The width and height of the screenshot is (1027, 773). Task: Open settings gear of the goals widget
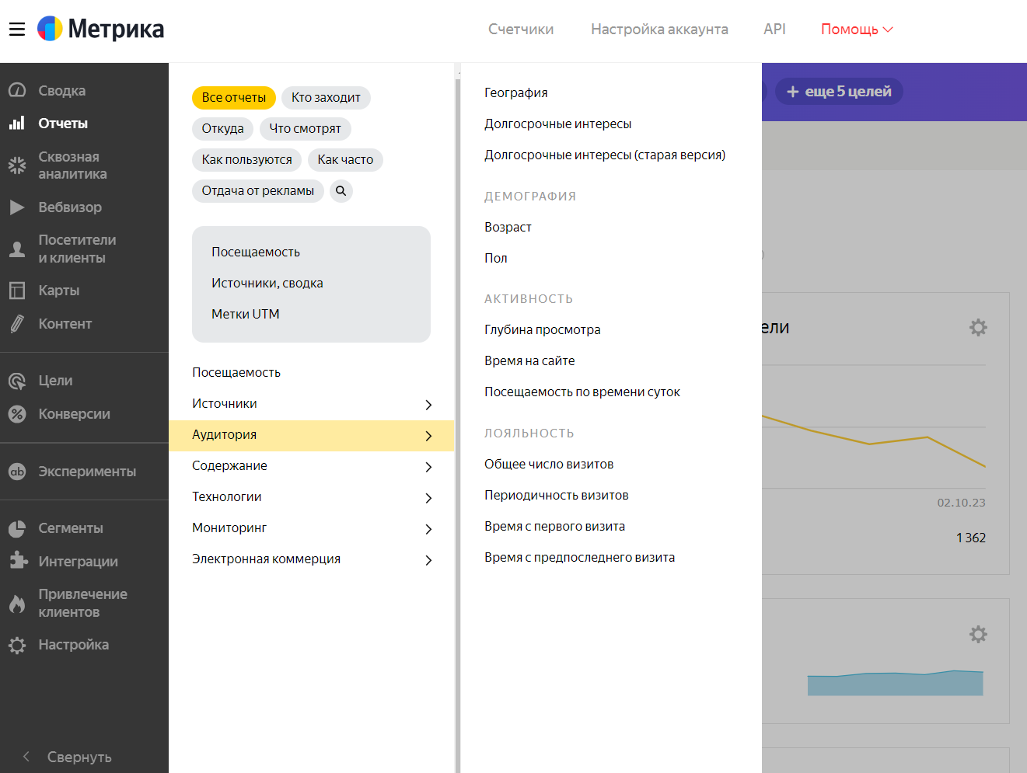pyautogui.click(x=978, y=328)
